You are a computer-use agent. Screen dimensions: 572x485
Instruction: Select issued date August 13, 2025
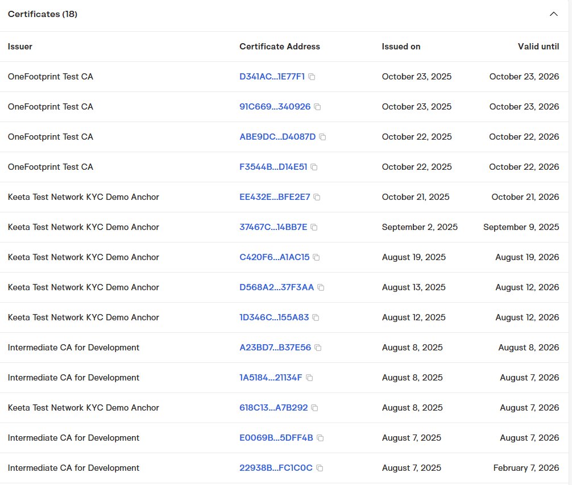[414, 287]
